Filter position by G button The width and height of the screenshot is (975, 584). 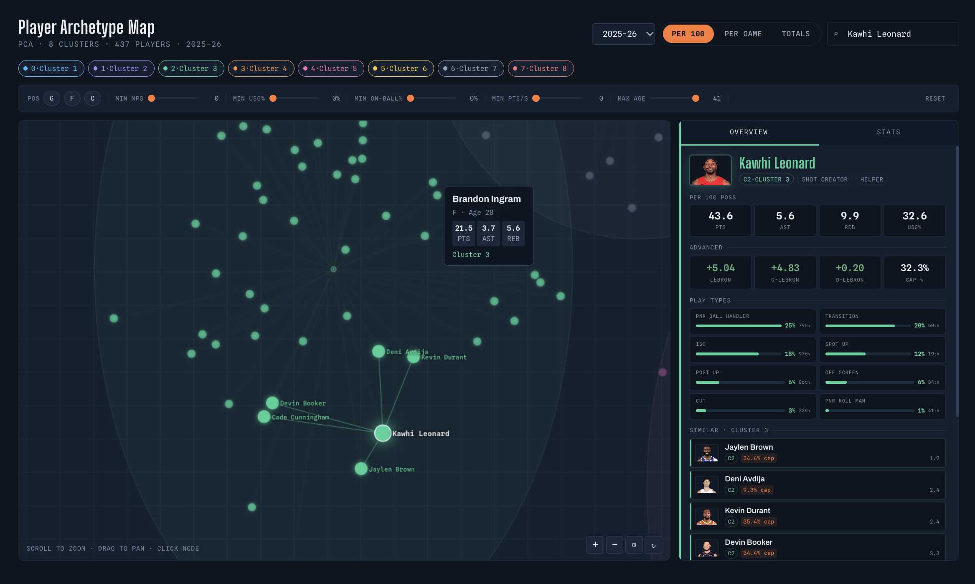(52, 98)
